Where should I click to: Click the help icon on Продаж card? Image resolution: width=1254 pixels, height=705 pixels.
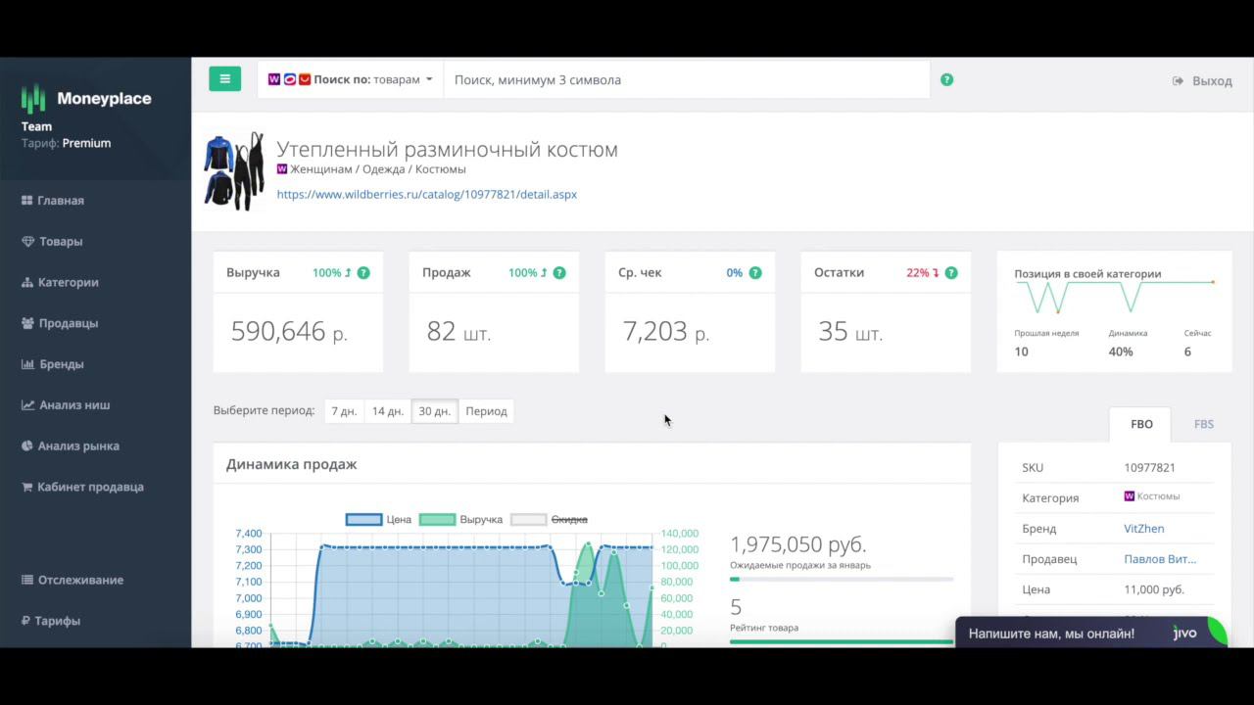[559, 272]
